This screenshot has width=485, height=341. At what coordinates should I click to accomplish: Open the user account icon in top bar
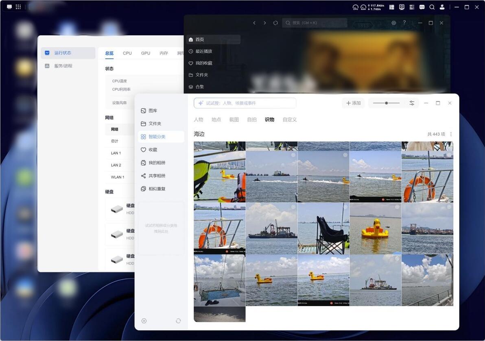442,7
